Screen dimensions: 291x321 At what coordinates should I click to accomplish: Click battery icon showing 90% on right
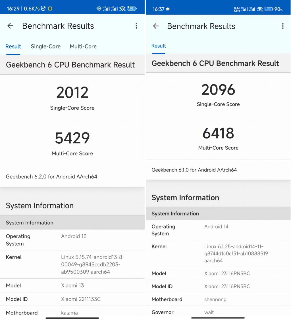274,9
